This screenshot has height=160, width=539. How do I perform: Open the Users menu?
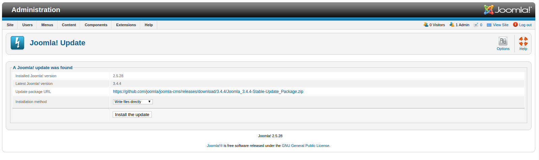(x=27, y=25)
